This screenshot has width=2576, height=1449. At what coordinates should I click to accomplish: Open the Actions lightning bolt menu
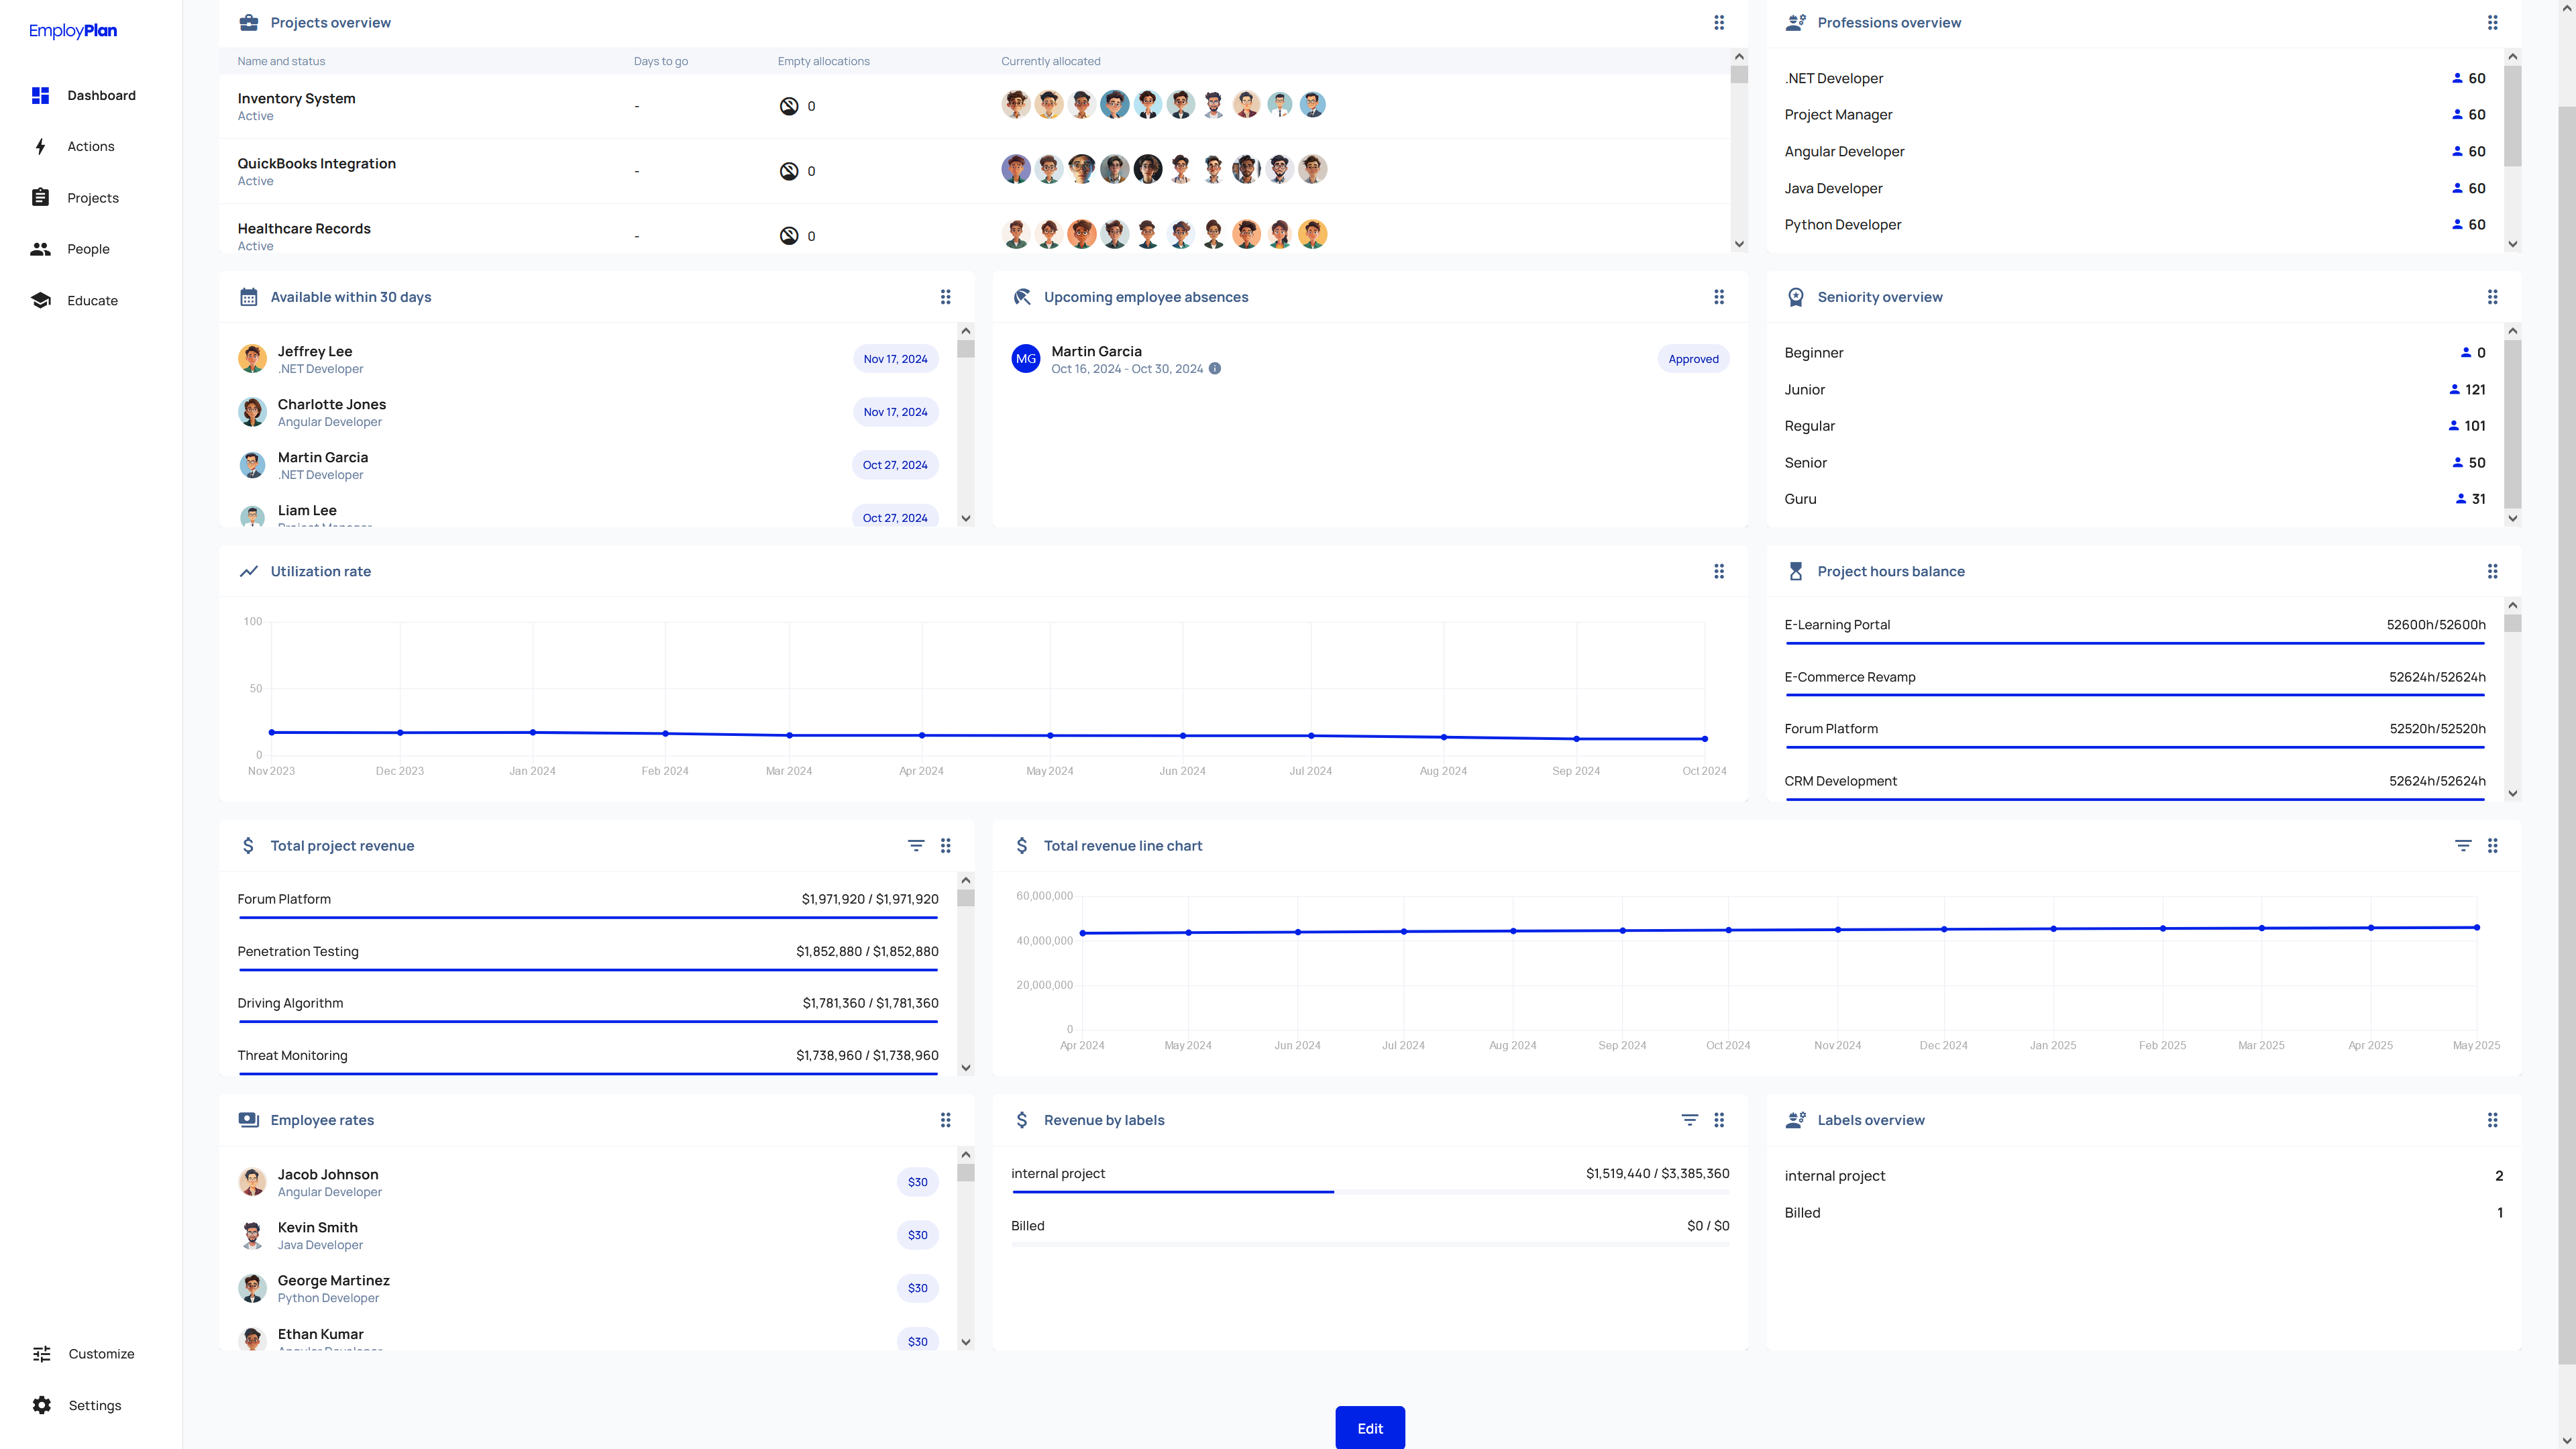tap(40, 146)
